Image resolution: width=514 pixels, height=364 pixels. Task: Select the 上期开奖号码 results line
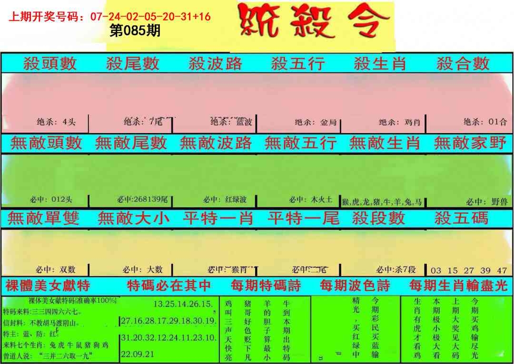tap(110, 17)
